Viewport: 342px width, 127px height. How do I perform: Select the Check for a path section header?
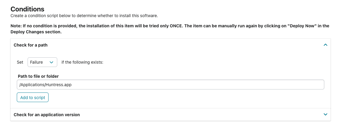(x=171, y=45)
